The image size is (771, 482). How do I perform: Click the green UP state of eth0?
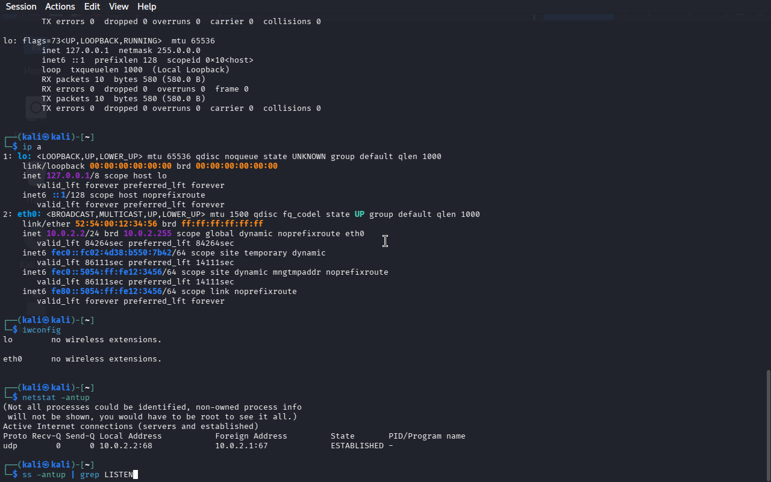(359, 214)
